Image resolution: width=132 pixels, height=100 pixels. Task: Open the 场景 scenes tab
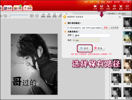coord(8,8)
